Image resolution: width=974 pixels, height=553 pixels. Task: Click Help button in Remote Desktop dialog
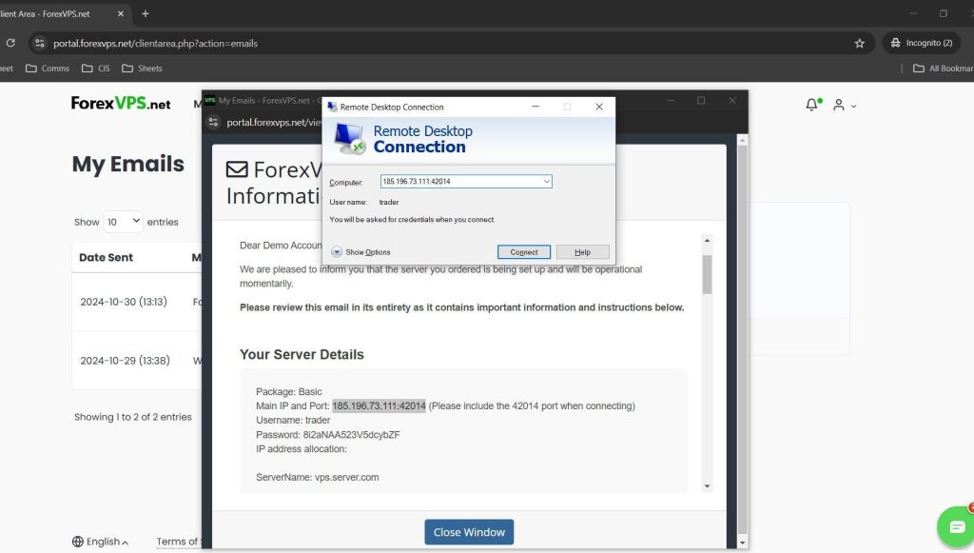pos(582,251)
